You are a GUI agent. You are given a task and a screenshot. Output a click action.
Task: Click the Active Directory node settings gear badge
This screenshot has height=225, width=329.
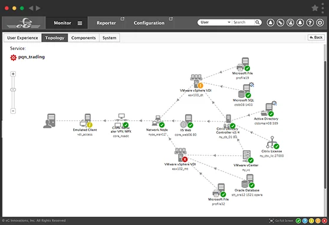pos(274,103)
